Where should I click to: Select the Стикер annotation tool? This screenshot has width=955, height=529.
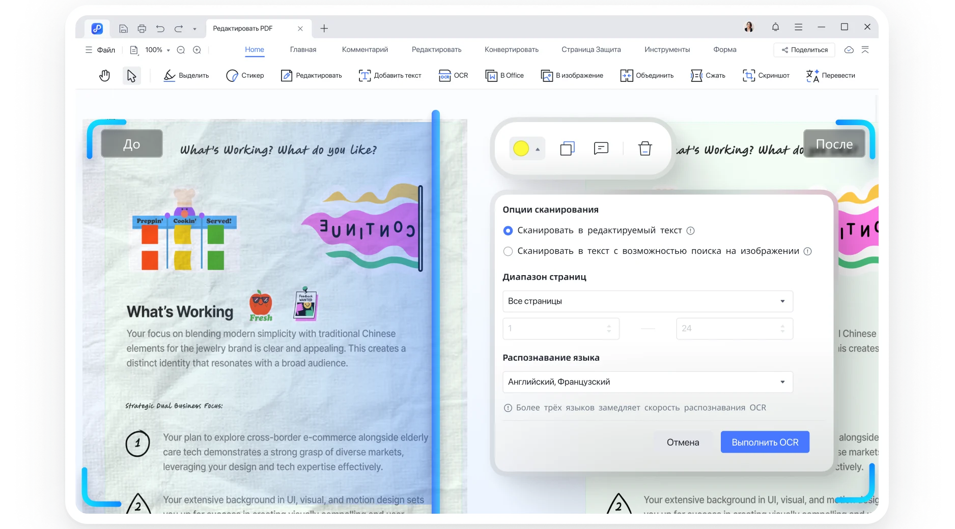click(245, 75)
